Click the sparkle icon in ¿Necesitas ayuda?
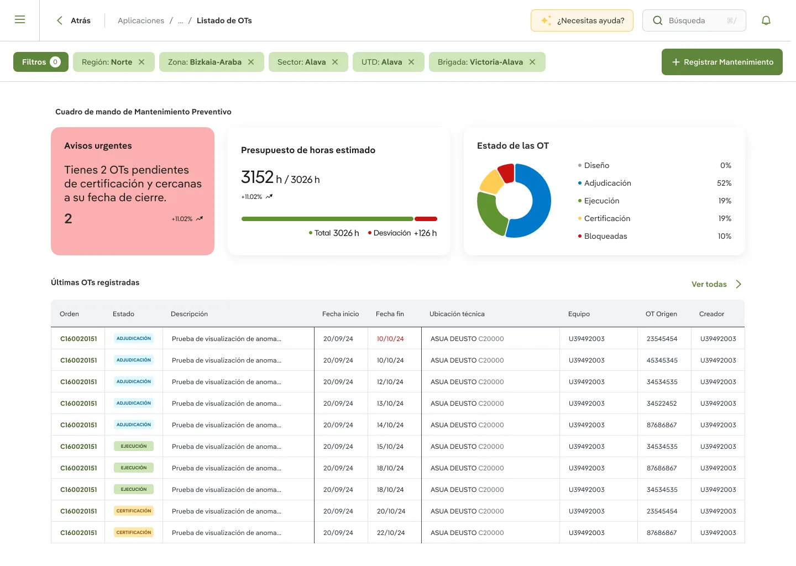 tap(546, 20)
